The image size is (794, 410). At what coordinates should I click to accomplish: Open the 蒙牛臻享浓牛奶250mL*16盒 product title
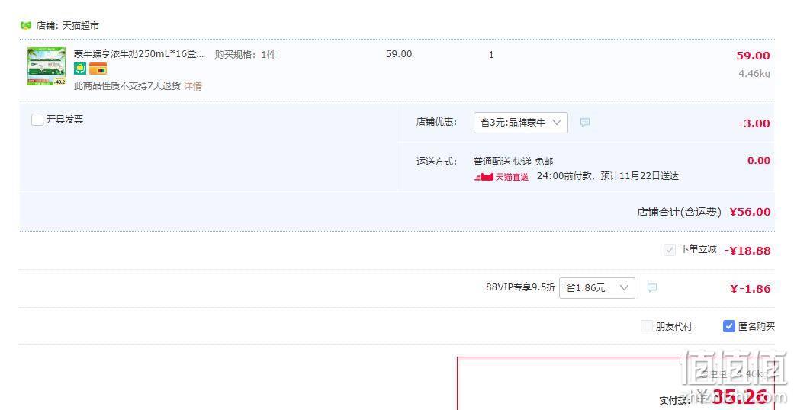click(140, 53)
